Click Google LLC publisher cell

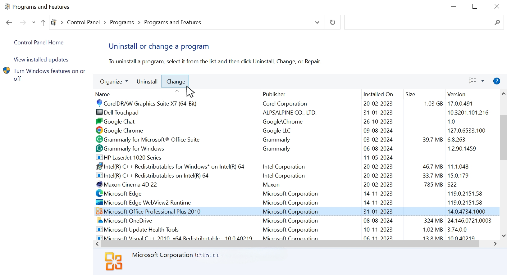[276, 130]
